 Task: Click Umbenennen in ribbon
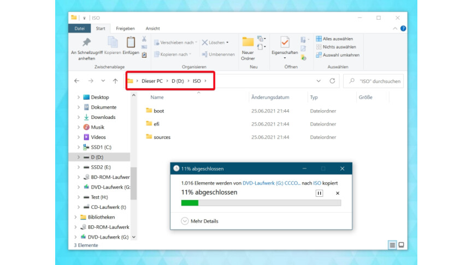(x=218, y=55)
